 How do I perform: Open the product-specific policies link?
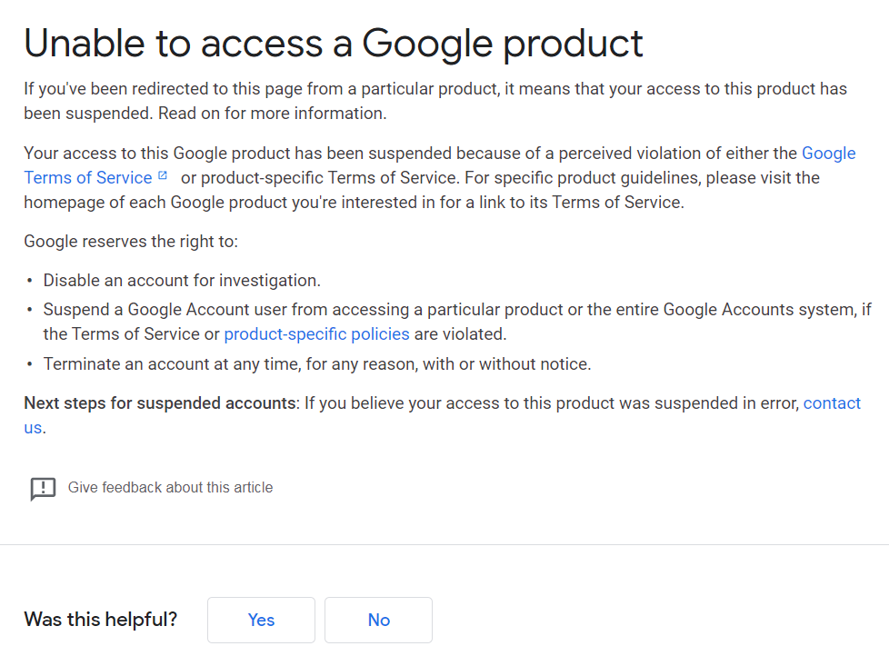pos(316,334)
